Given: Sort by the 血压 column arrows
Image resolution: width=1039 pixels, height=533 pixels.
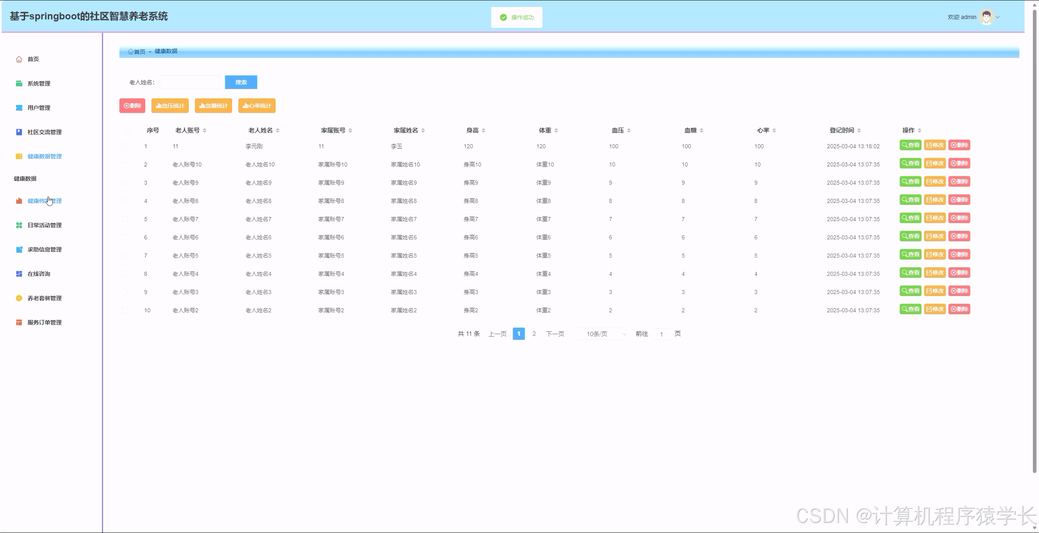Looking at the screenshot, I should click(629, 130).
